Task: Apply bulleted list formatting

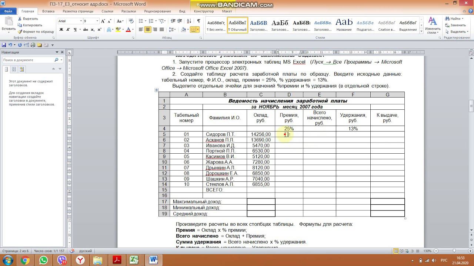Action: tap(141, 21)
